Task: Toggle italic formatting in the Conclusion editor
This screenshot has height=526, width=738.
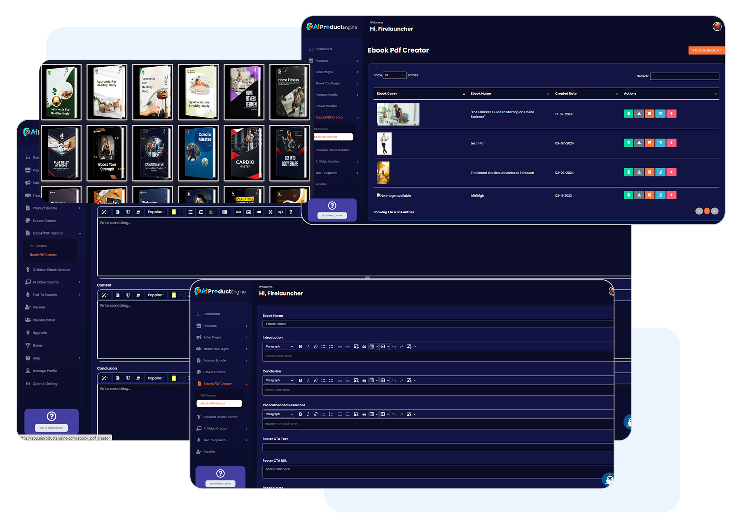Action: [308, 380]
